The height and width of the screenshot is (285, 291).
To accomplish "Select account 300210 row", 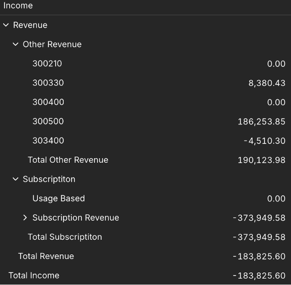I will coord(47,64).
